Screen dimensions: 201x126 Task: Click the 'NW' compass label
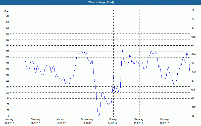pos(194,54)
